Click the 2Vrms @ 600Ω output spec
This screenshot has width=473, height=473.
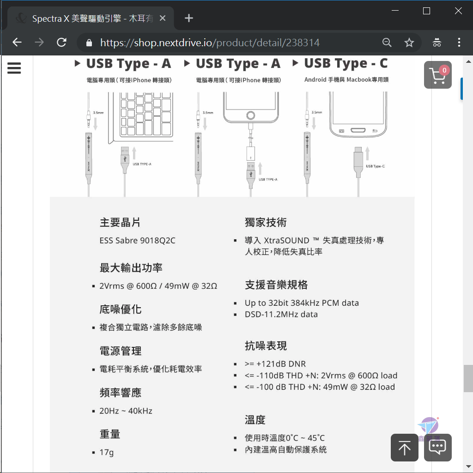(158, 286)
